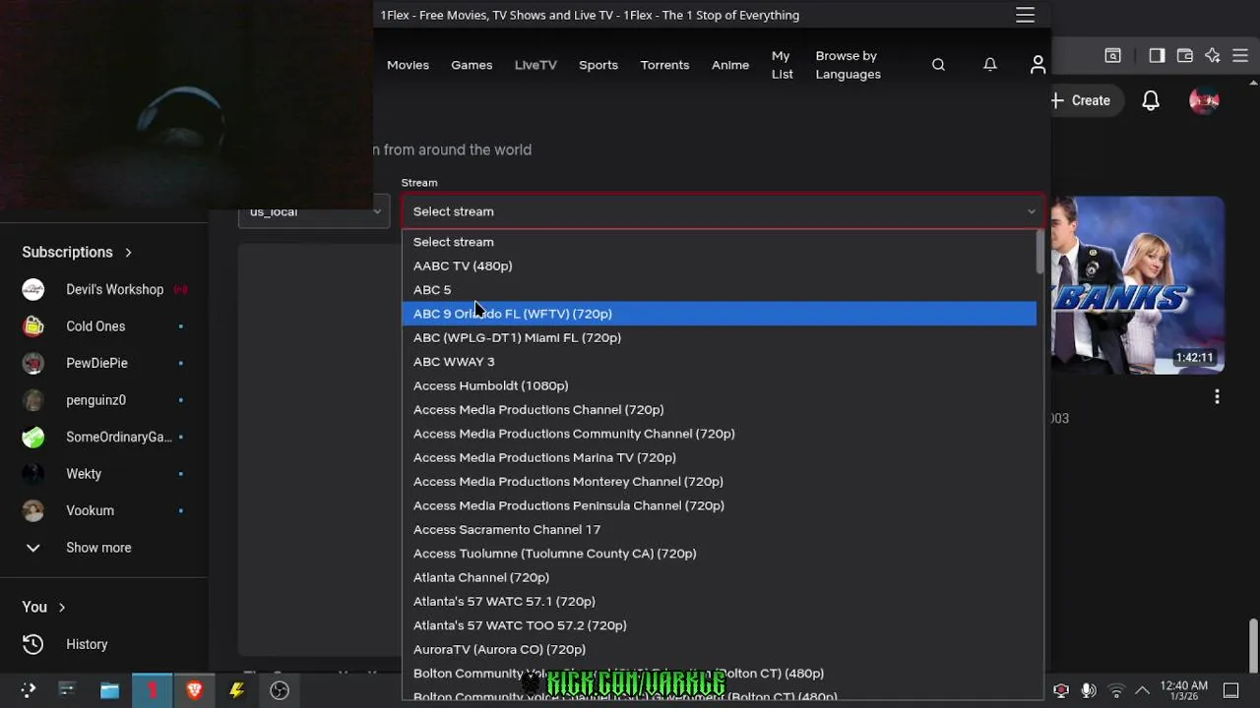Open the LiveTV tab
Screen dimensions: 1260x708
coord(535,65)
